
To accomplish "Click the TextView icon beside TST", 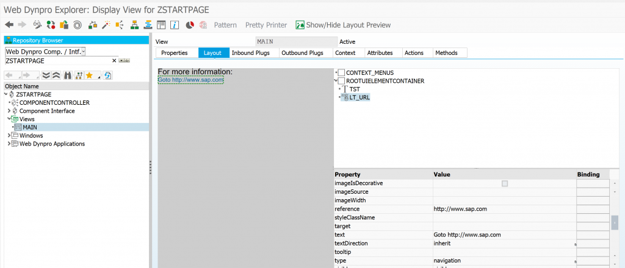I will pyautogui.click(x=345, y=90).
